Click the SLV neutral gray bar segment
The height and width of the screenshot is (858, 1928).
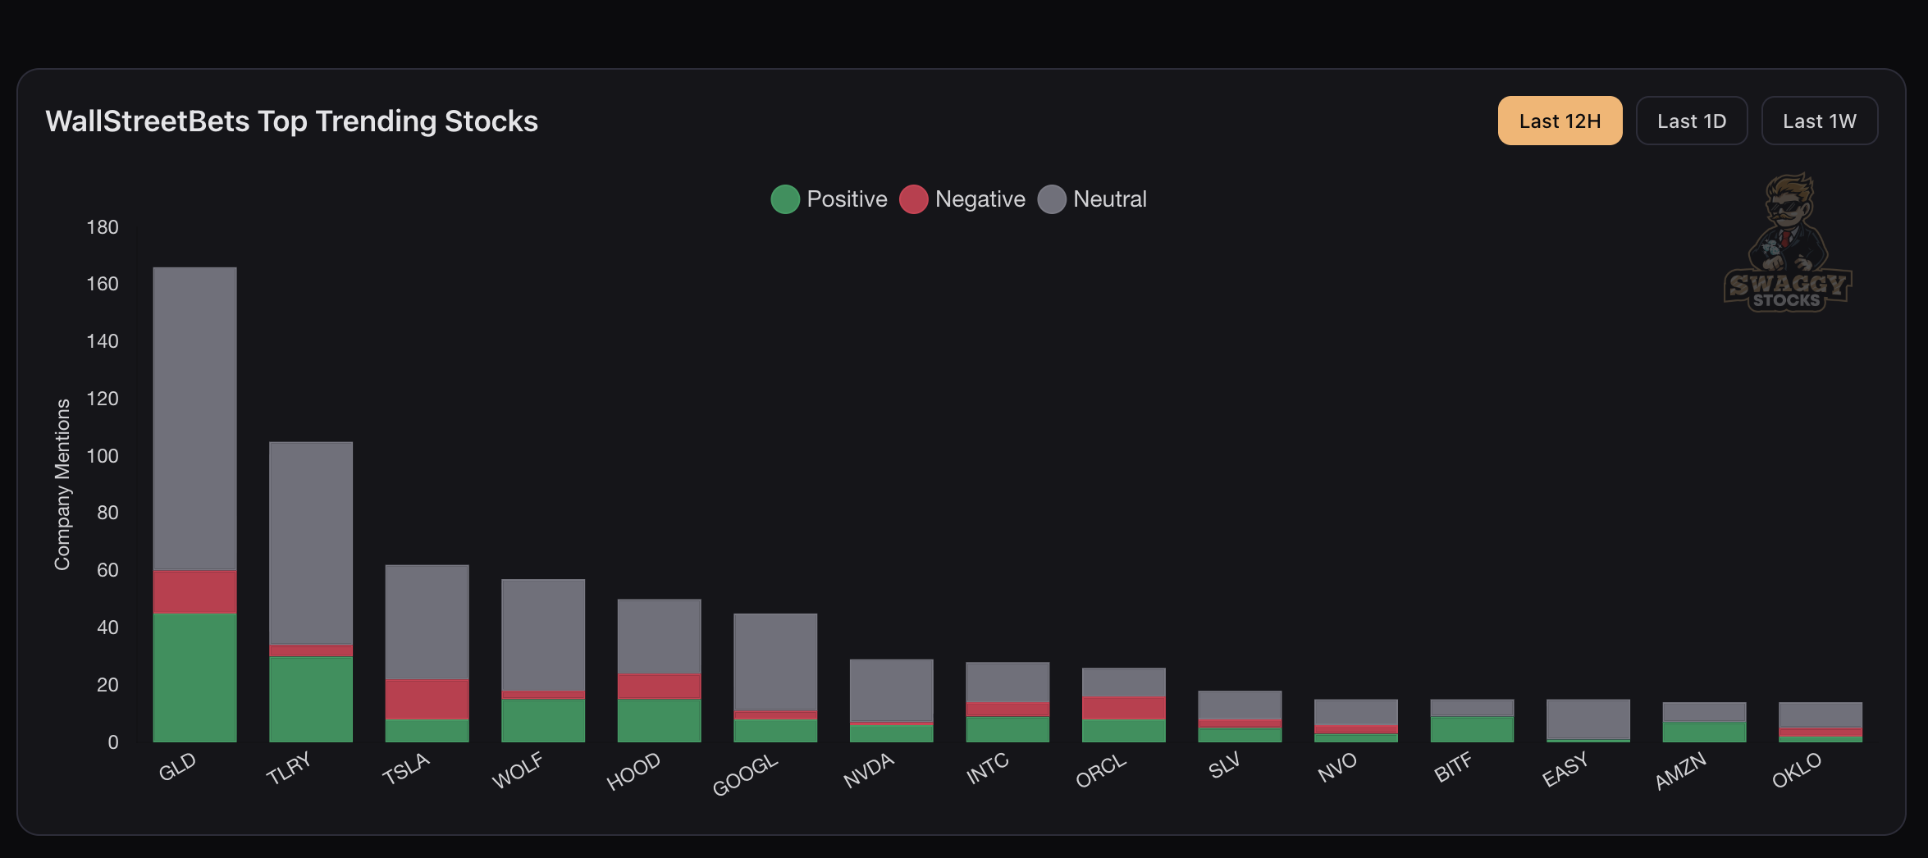(x=1240, y=705)
